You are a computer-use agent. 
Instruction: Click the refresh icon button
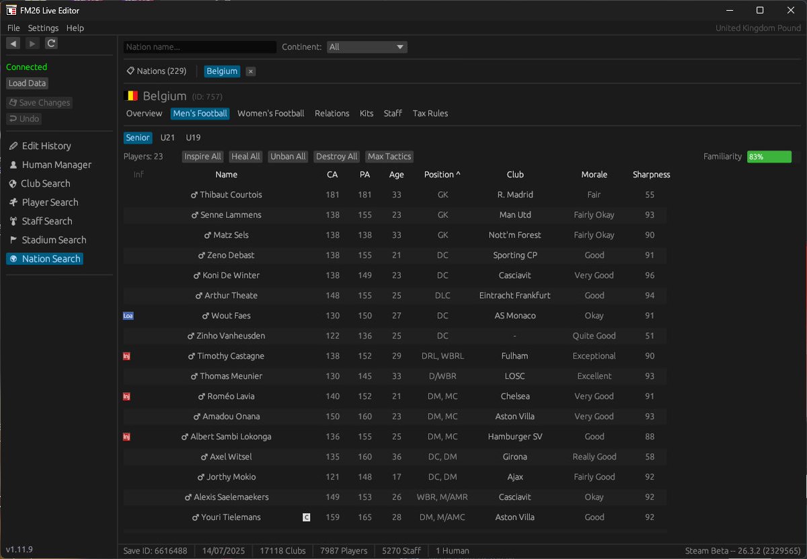[x=51, y=44]
